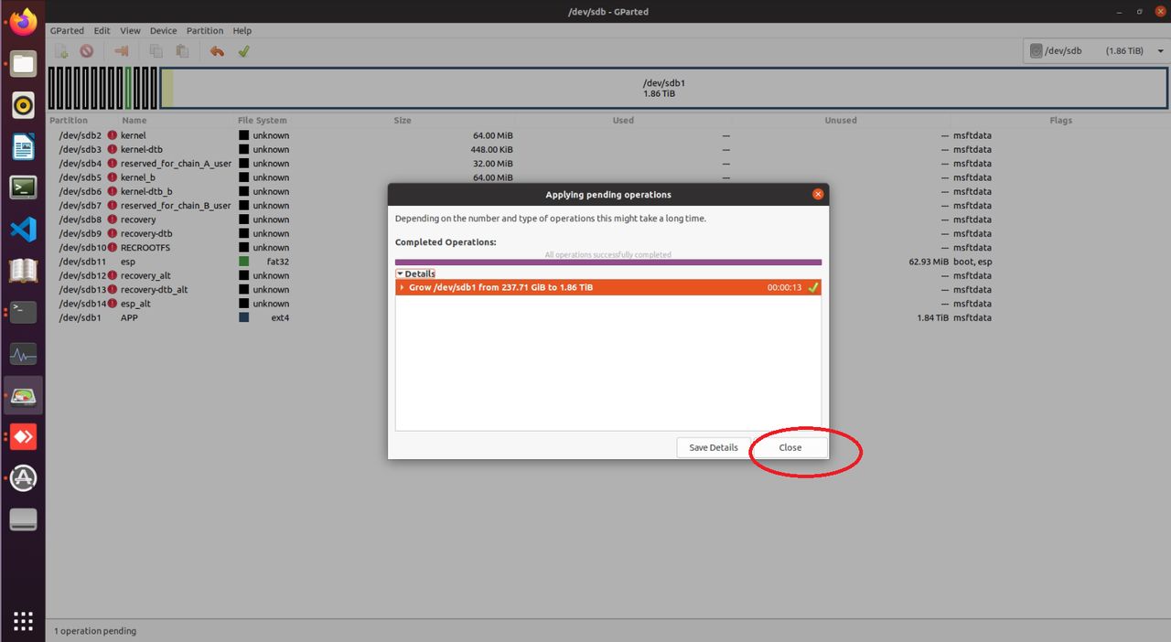This screenshot has width=1171, height=642.
Task: Open the second dark terminal dock icon
Action: coord(23,312)
